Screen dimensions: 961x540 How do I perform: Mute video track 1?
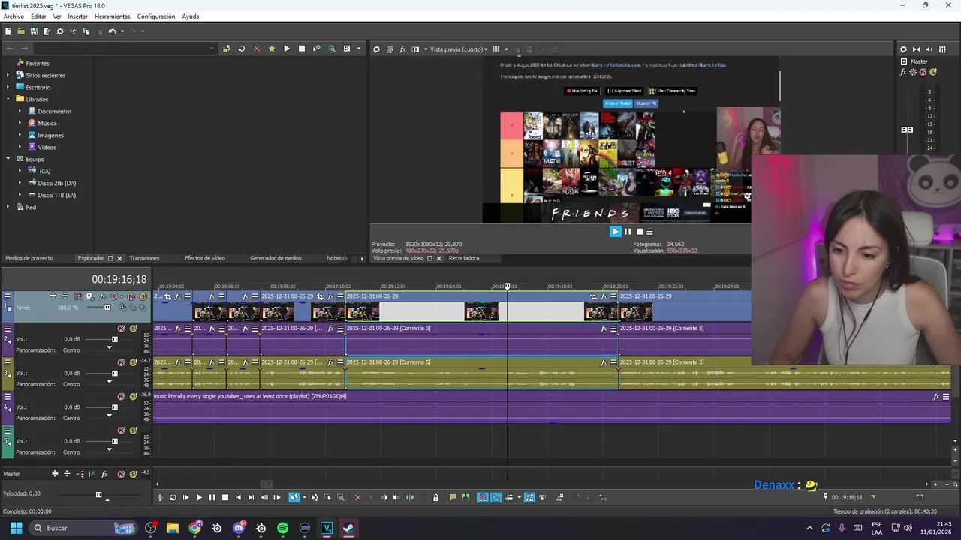(131, 296)
